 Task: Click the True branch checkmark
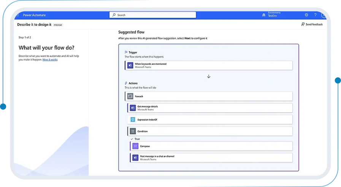[x=132, y=139]
